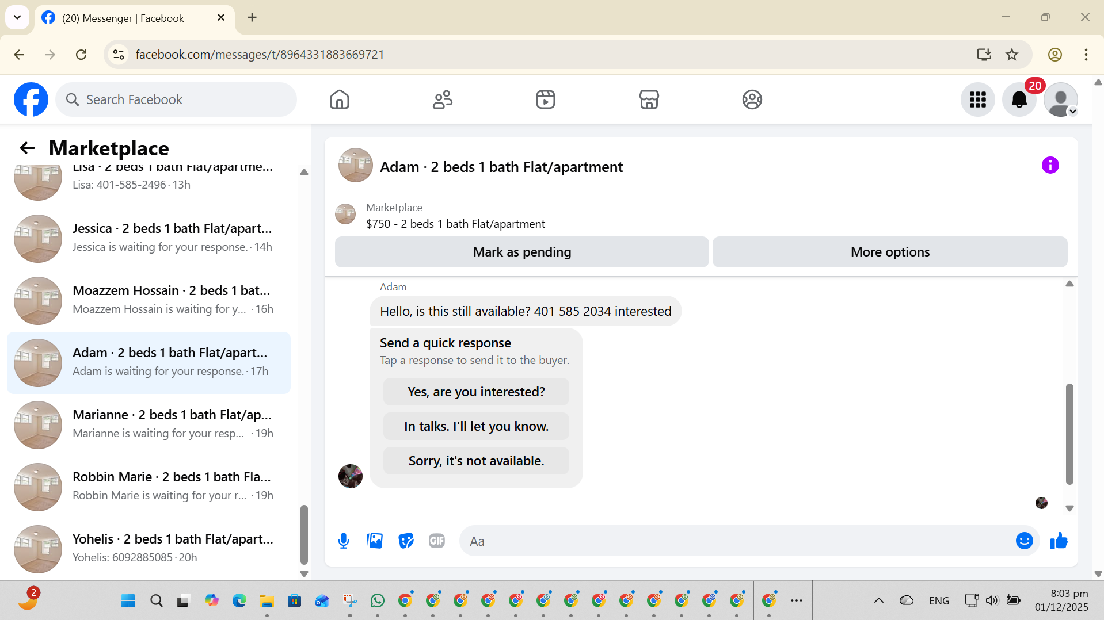Click More options button

(x=890, y=252)
